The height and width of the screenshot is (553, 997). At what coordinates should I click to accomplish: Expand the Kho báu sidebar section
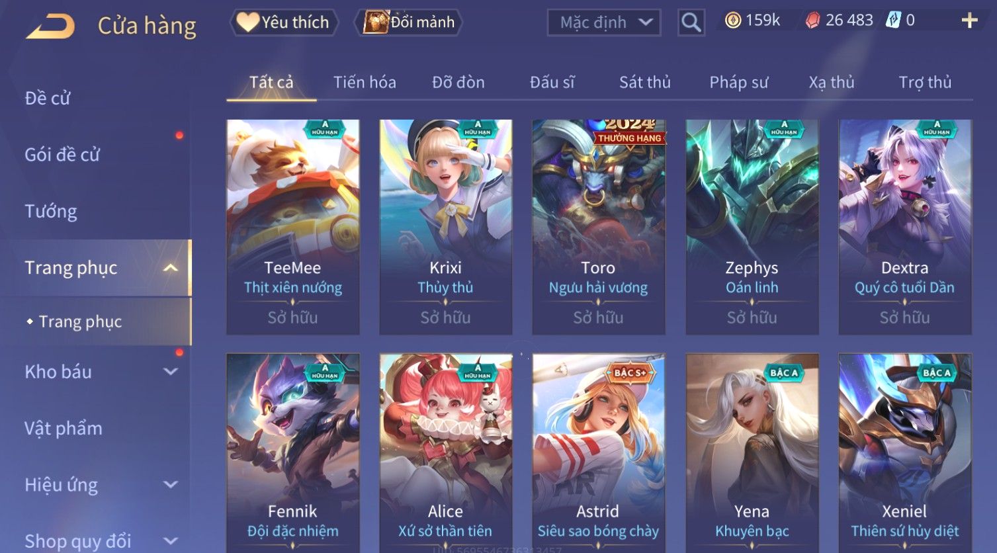tap(170, 372)
